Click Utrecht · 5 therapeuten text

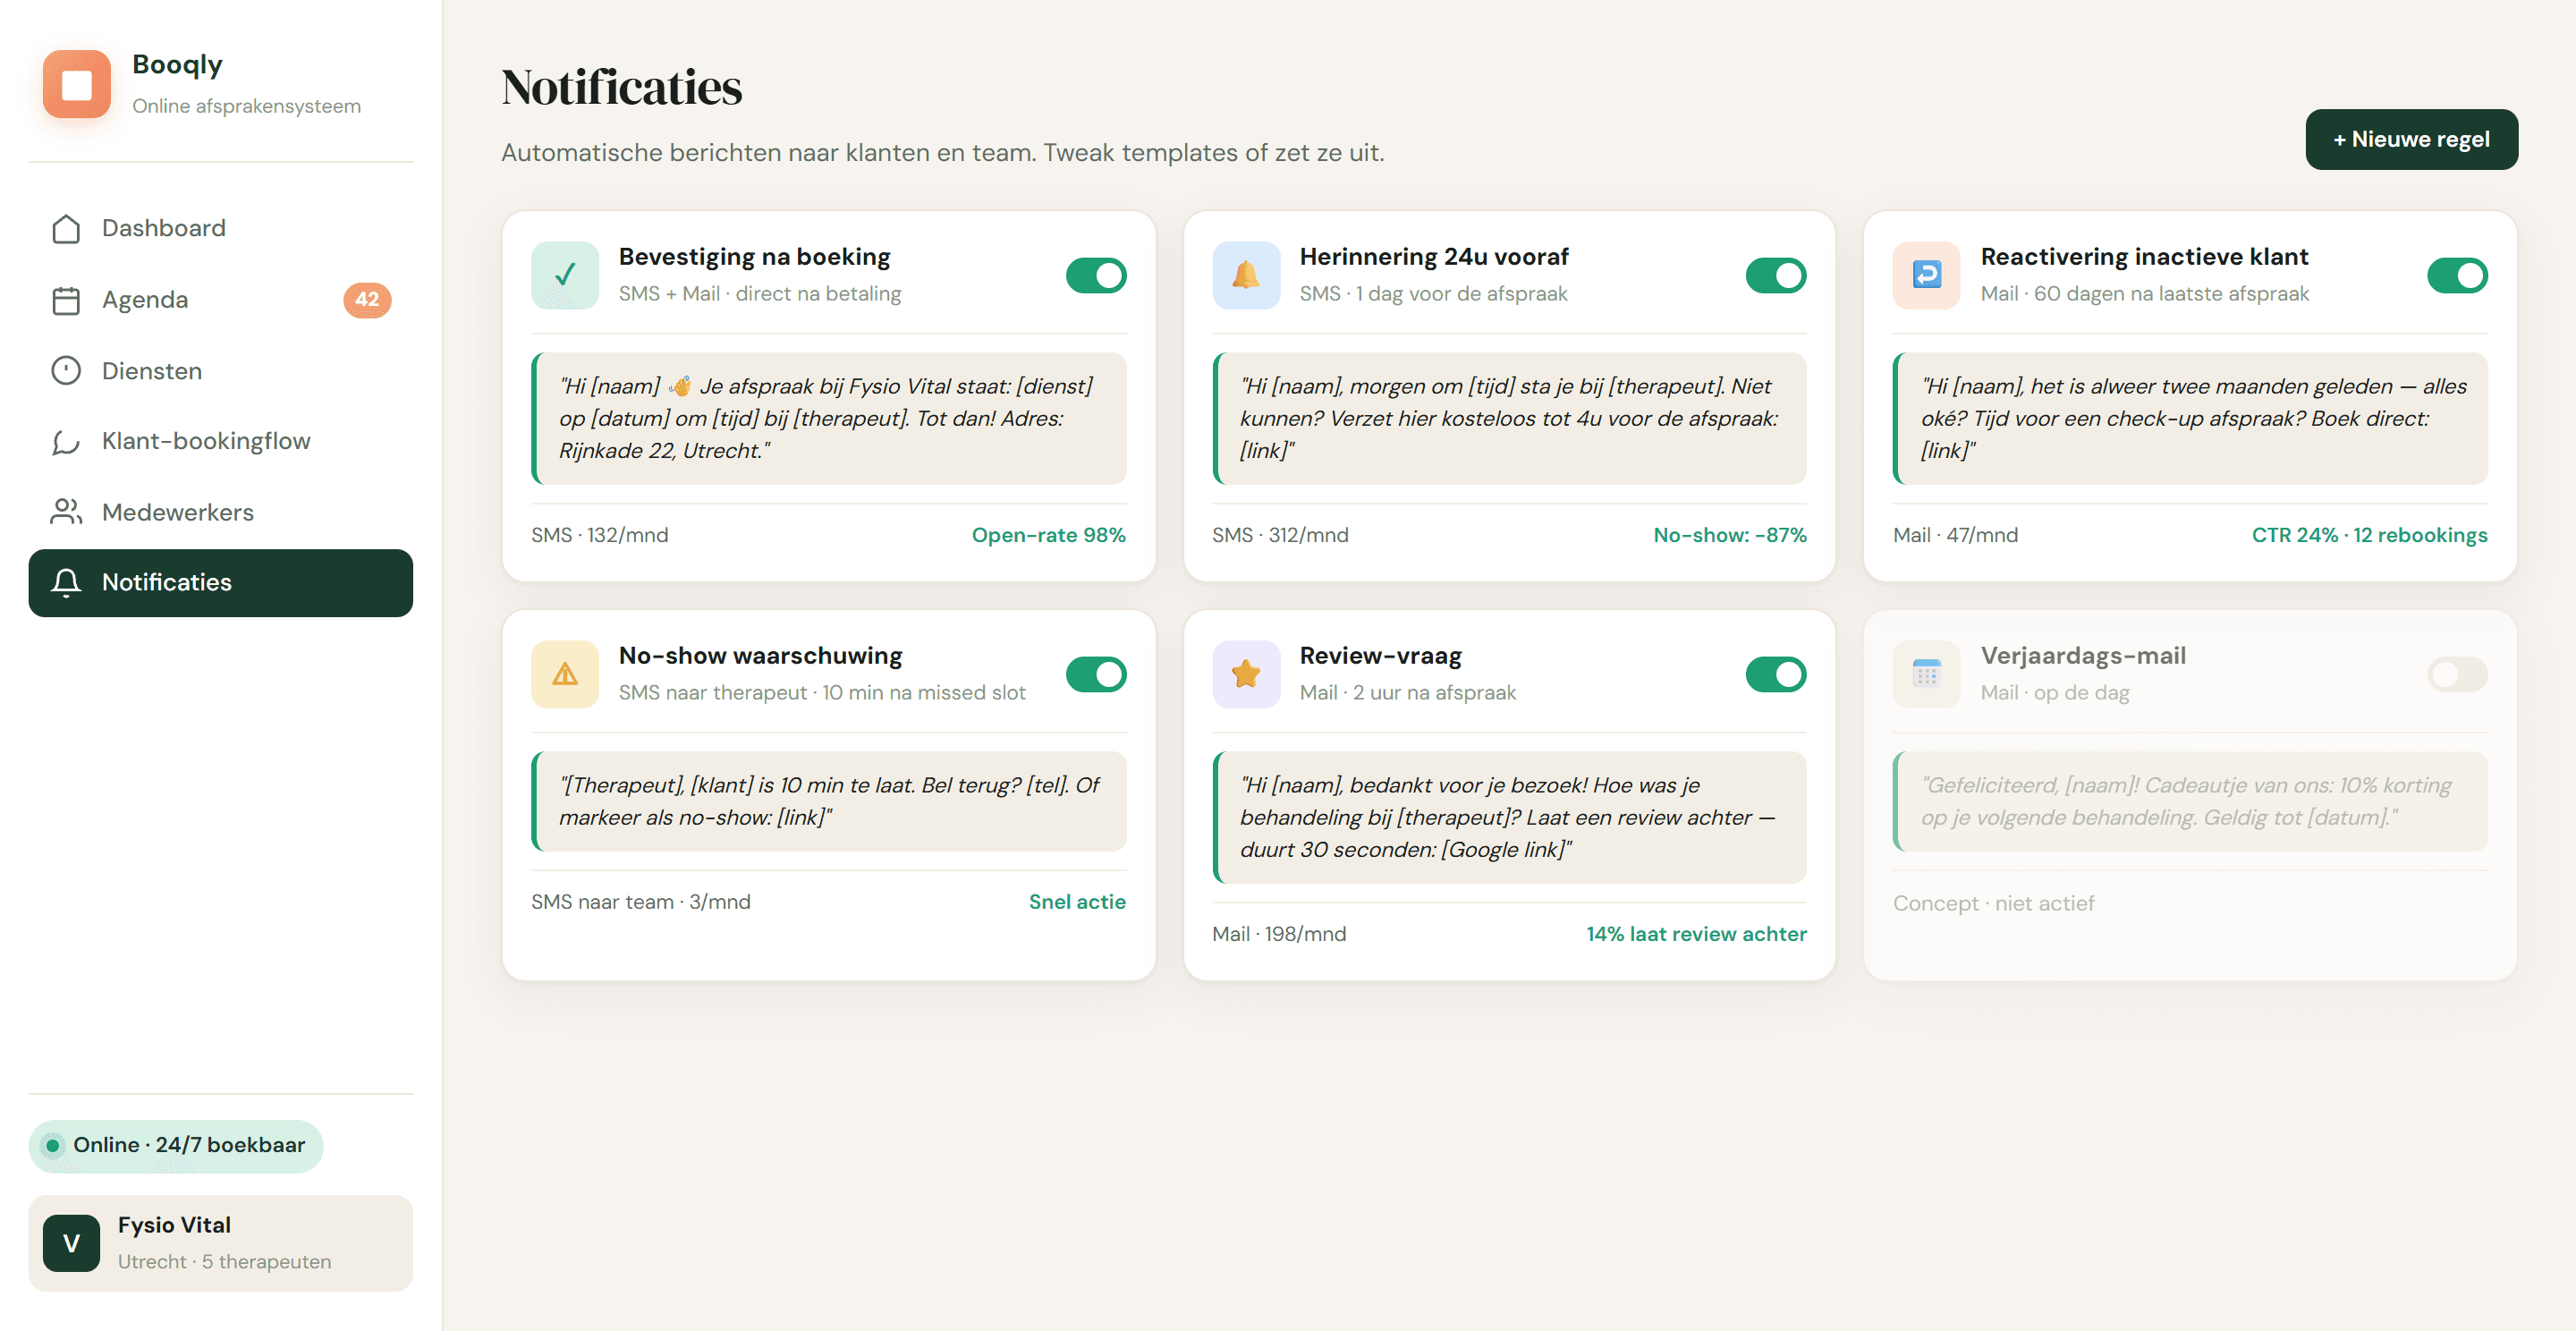point(224,1261)
